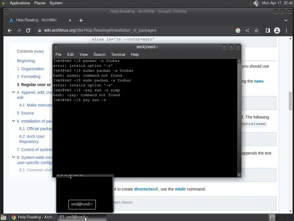Click the Chrome forward arrow
Image resolution: width=294 pixels, height=221 pixels.
click(x=19, y=31)
